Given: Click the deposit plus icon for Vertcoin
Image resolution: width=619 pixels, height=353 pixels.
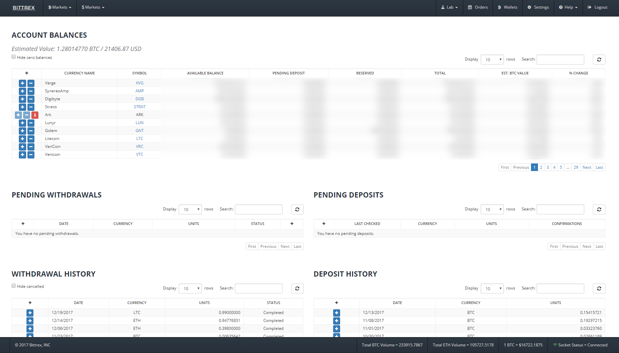Looking at the screenshot, I should (x=22, y=155).
